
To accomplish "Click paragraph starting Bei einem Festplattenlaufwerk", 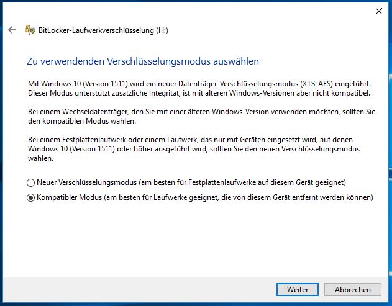I will (194, 149).
